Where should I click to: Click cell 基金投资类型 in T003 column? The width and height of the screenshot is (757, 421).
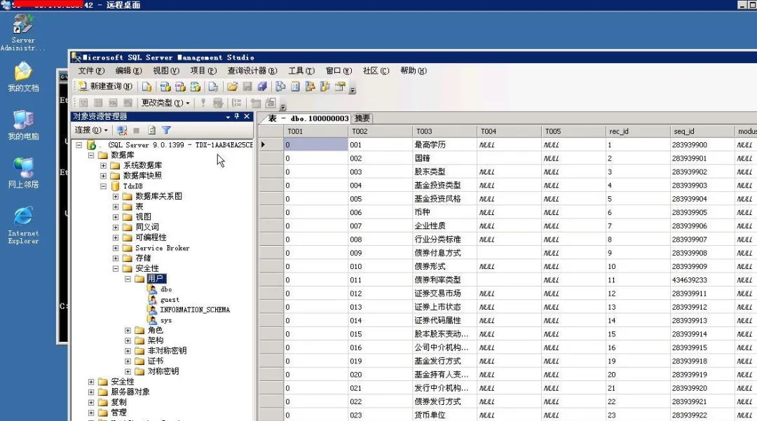[444, 185]
